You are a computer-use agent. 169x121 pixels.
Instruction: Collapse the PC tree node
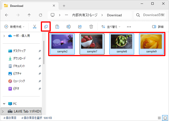pyautogui.click(x=4, y=104)
